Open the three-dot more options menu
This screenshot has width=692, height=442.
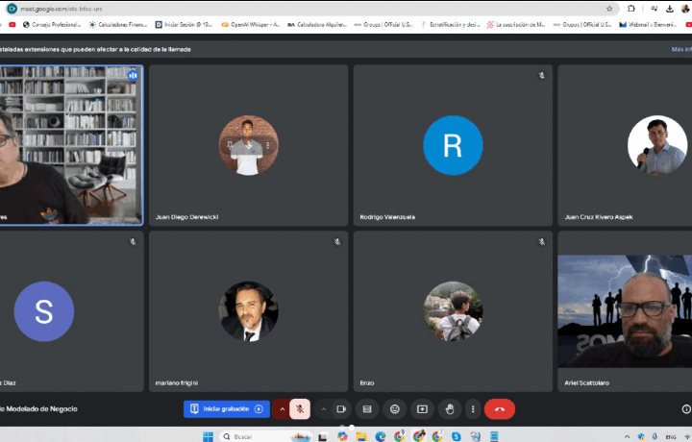coord(472,409)
